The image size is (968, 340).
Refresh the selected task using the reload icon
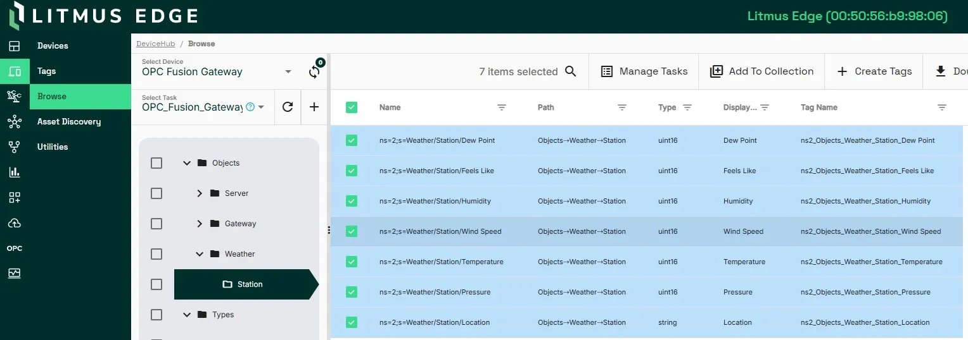(288, 107)
